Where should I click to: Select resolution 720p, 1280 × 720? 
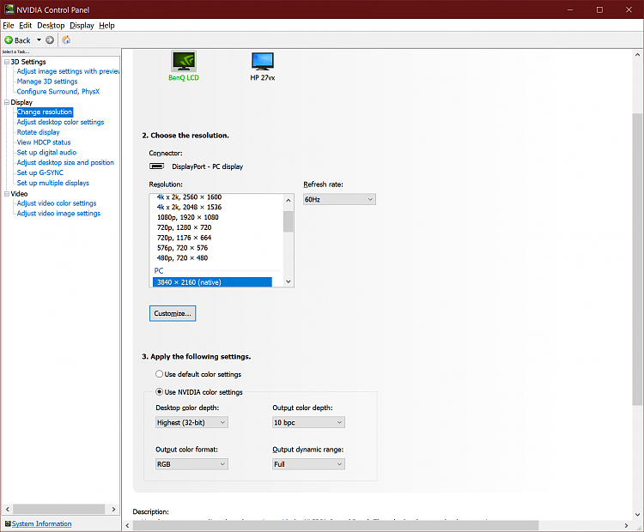click(185, 228)
